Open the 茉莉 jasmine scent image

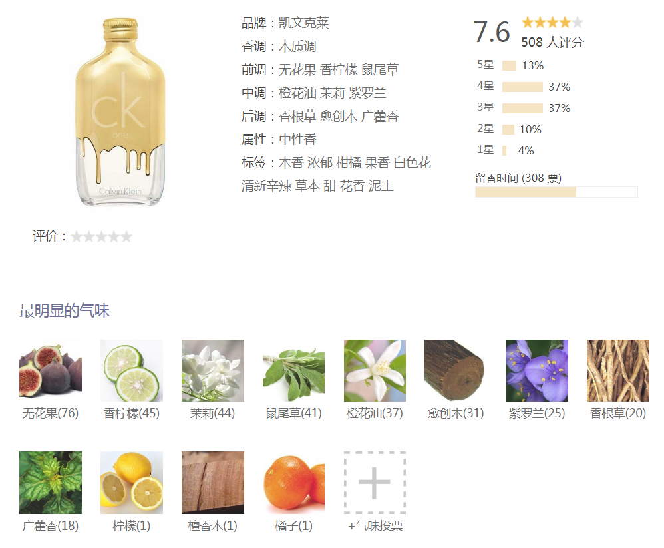point(213,370)
